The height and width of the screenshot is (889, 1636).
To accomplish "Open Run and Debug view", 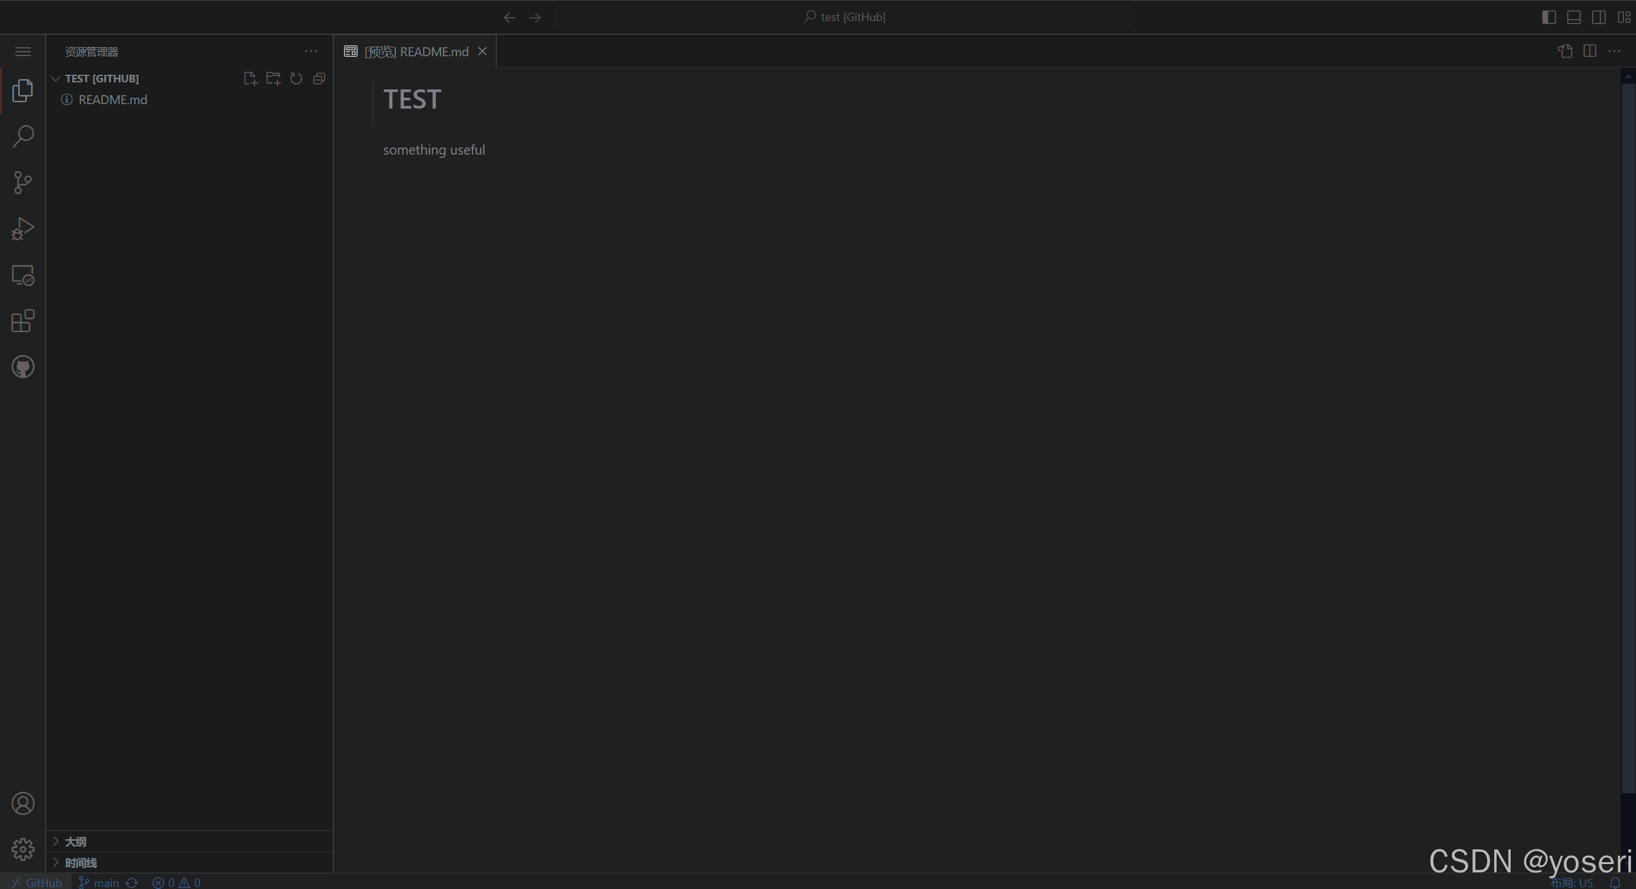I will [x=23, y=229].
